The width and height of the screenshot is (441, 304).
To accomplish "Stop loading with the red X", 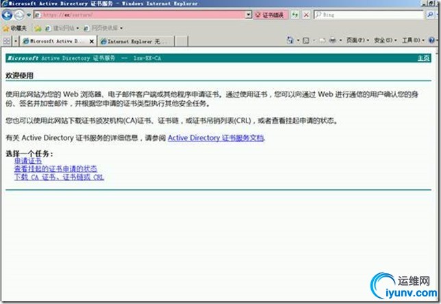I will [x=306, y=14].
